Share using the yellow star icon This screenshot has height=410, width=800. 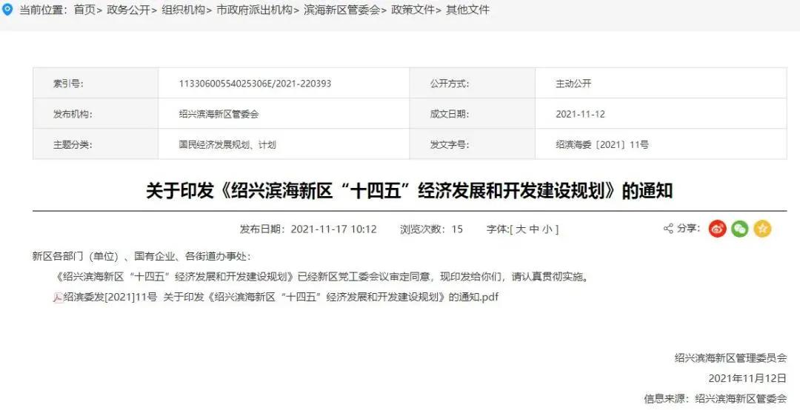762,229
